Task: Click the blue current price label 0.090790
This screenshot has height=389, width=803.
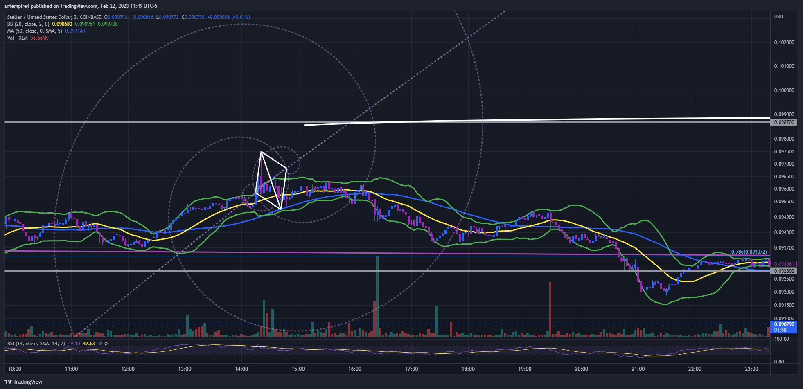Action: pyautogui.click(x=783, y=327)
